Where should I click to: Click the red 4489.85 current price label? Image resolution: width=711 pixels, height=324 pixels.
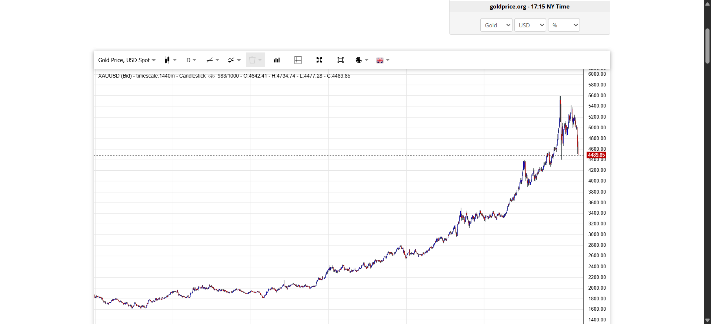pos(596,155)
